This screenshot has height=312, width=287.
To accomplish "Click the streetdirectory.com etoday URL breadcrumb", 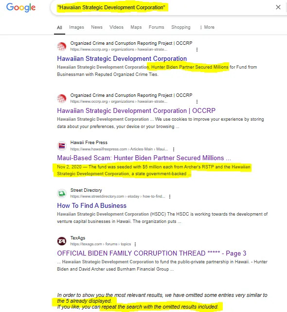I will click(x=118, y=196).
